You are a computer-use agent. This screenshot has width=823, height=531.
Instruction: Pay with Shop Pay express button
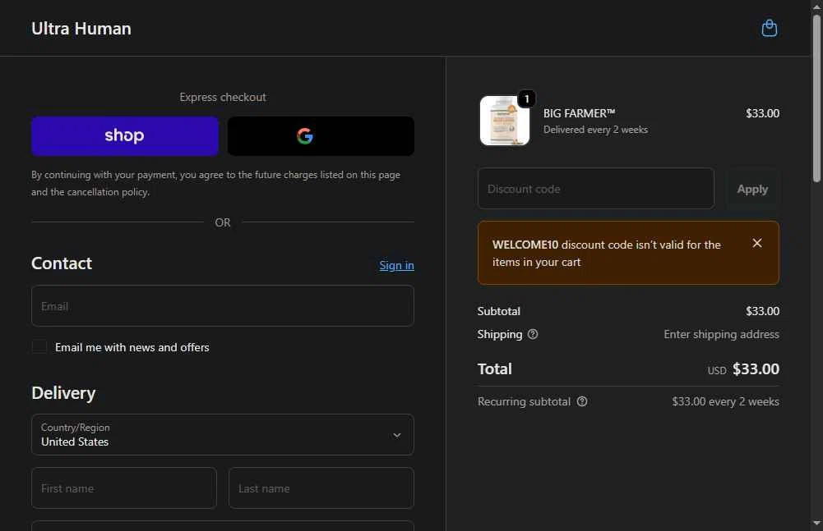pyautogui.click(x=125, y=135)
